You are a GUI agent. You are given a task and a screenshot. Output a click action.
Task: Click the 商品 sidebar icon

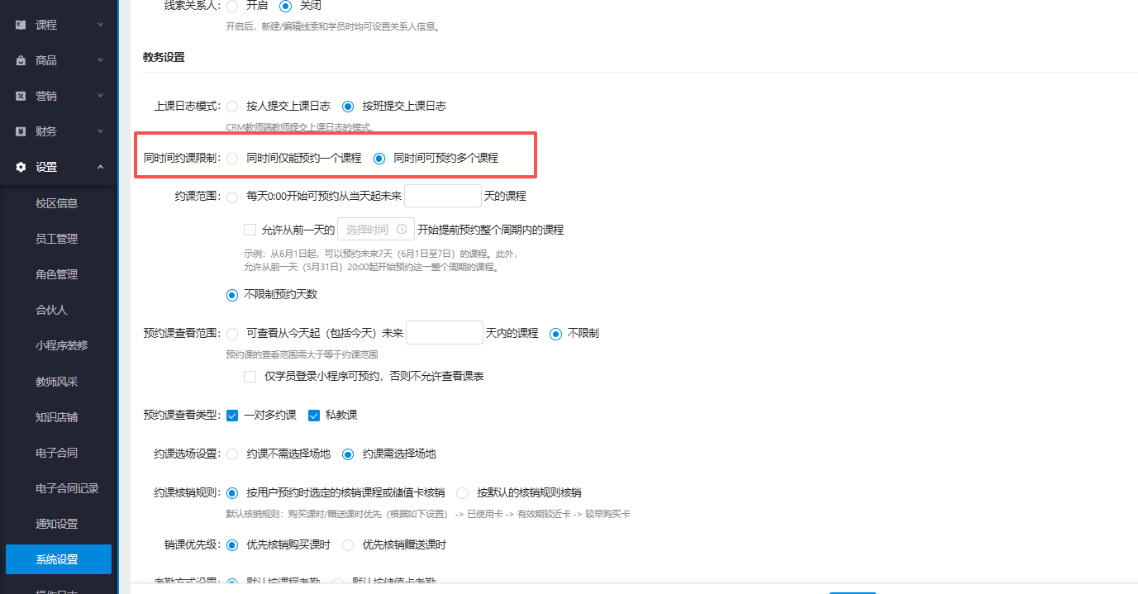(21, 59)
